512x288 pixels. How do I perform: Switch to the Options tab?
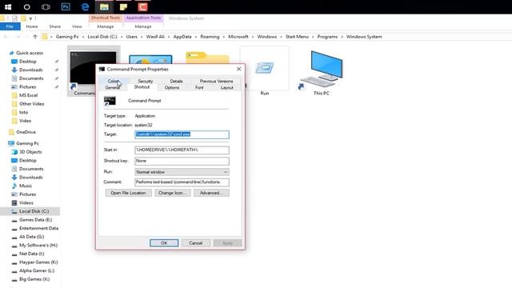pyautogui.click(x=172, y=88)
